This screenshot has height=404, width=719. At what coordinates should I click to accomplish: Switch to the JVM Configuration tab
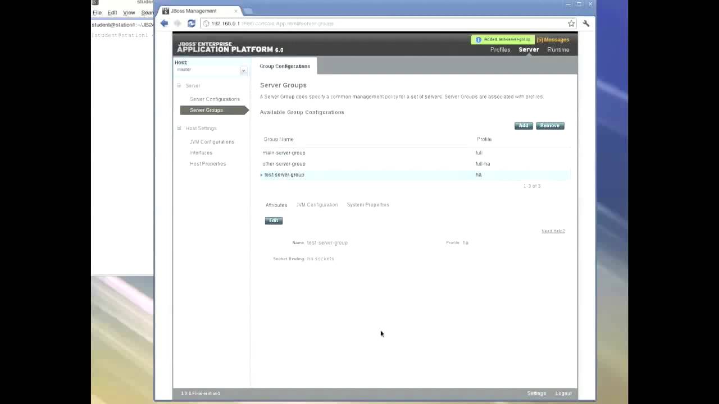tap(317, 205)
